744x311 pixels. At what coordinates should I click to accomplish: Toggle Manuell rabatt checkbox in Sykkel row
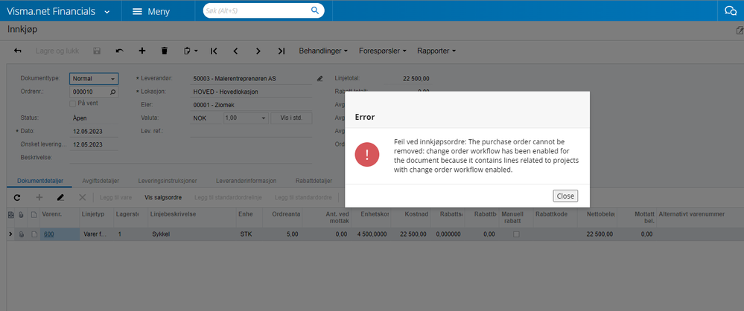516,234
